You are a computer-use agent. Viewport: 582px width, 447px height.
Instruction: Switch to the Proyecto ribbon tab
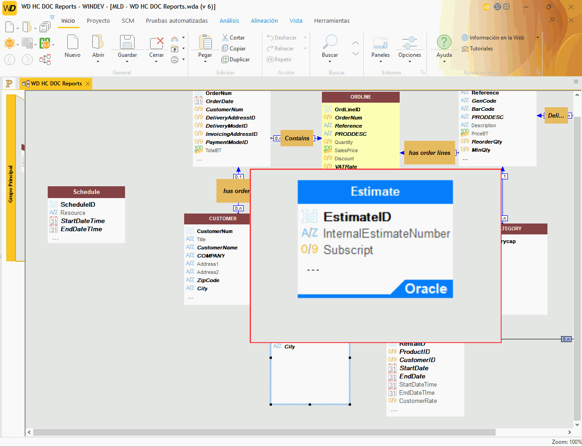tap(98, 21)
